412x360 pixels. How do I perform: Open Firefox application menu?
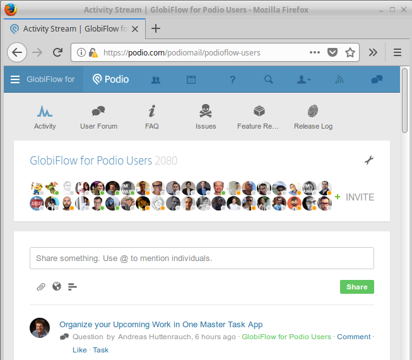point(397,52)
